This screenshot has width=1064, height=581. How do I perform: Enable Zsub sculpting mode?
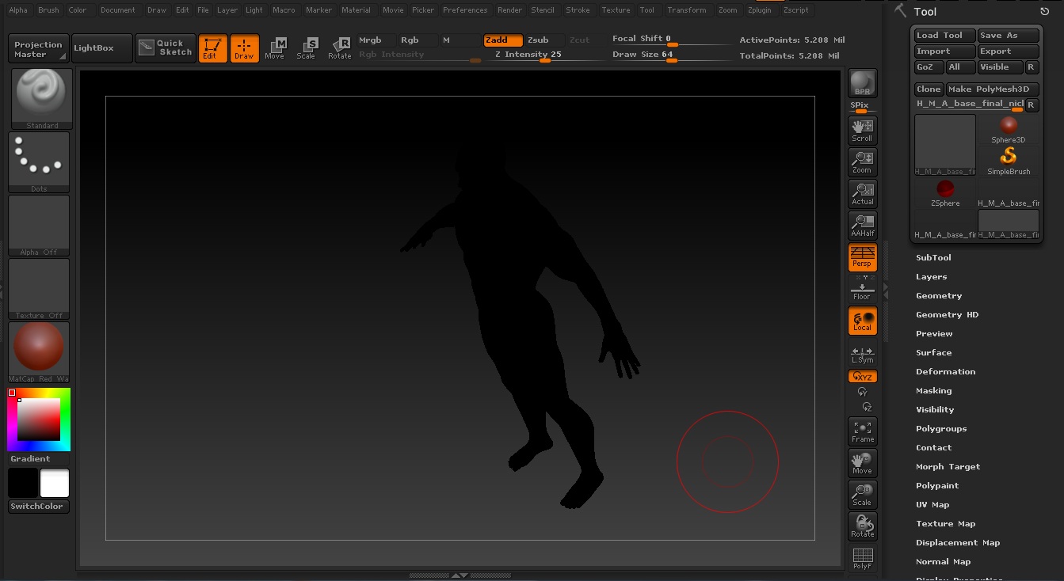[538, 40]
